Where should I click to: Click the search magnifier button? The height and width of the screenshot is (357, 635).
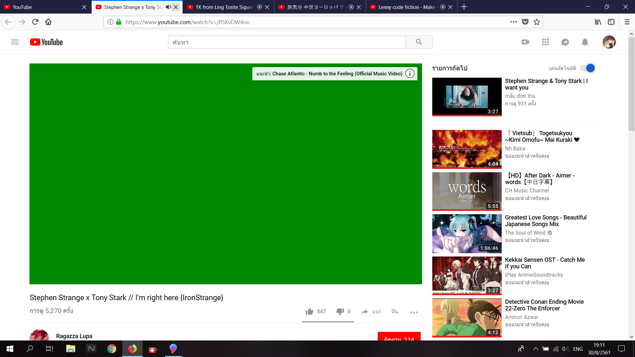(x=419, y=42)
